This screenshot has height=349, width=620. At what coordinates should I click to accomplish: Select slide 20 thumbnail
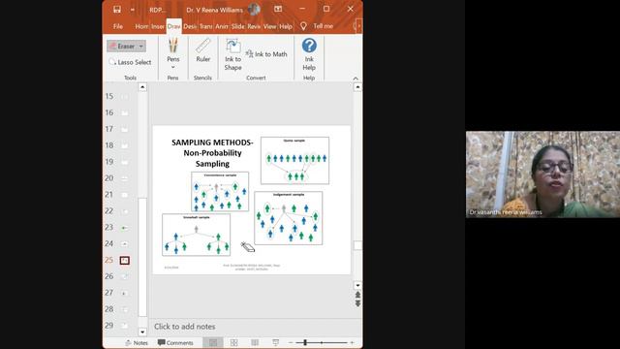coord(125,178)
